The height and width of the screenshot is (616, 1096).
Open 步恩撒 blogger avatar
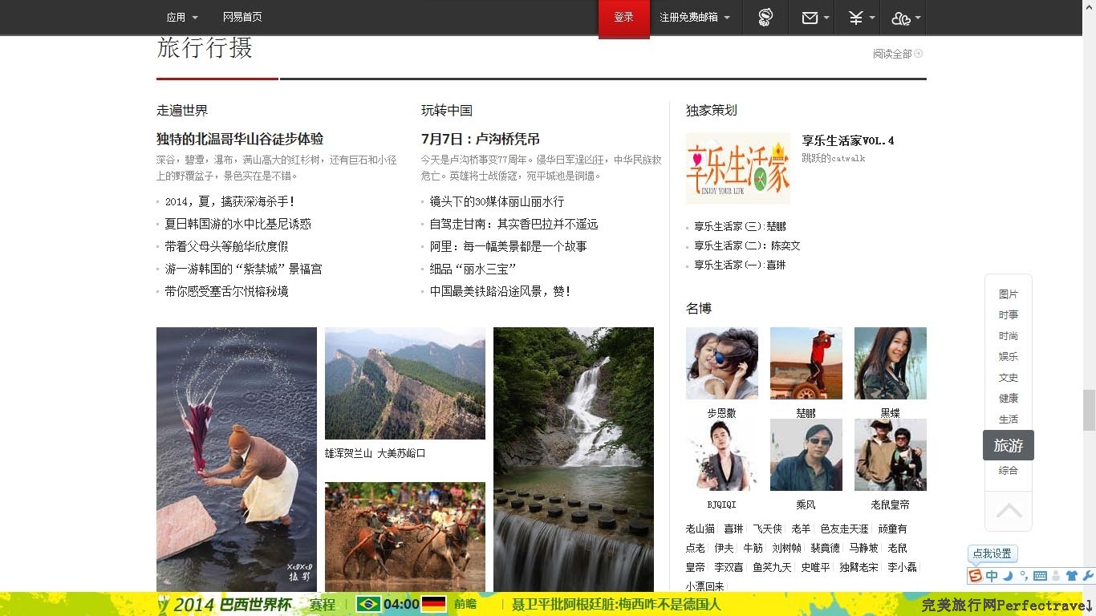pos(722,363)
